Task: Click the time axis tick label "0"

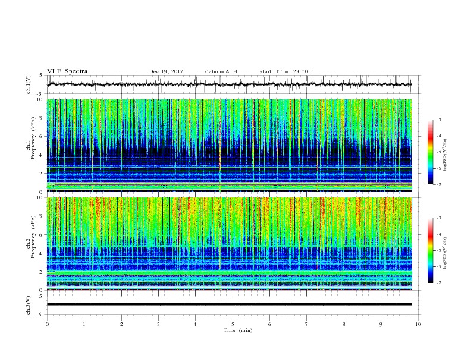Action: (47, 324)
